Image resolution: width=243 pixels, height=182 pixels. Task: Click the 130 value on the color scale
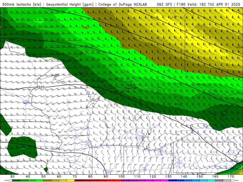169,177
